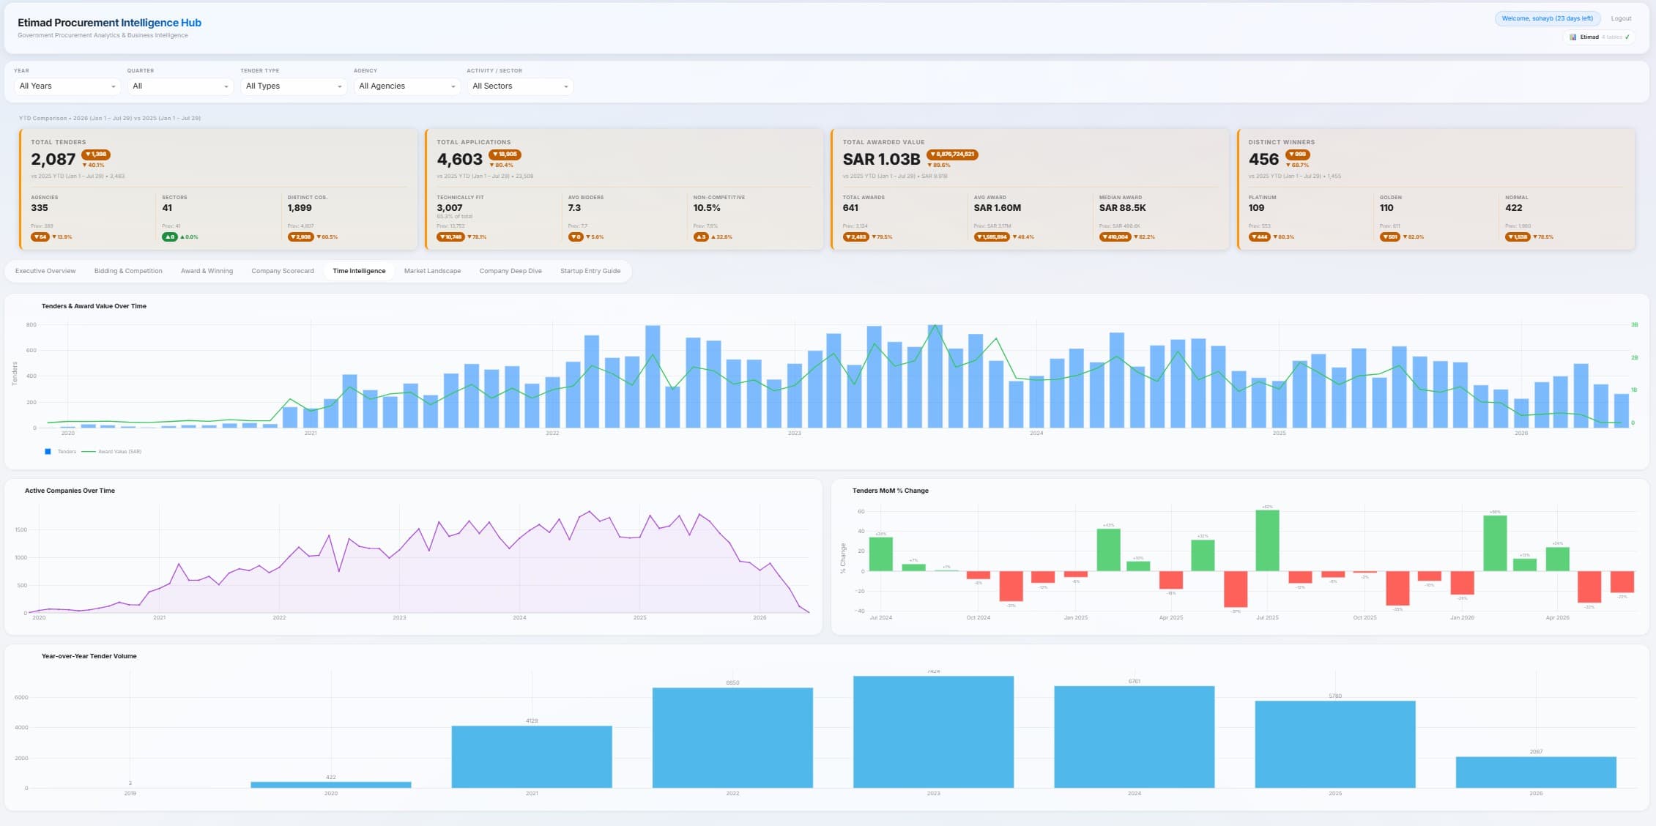The height and width of the screenshot is (826, 1656).
Task: Click the Avg Bidders value 7.3
Action: click(574, 208)
